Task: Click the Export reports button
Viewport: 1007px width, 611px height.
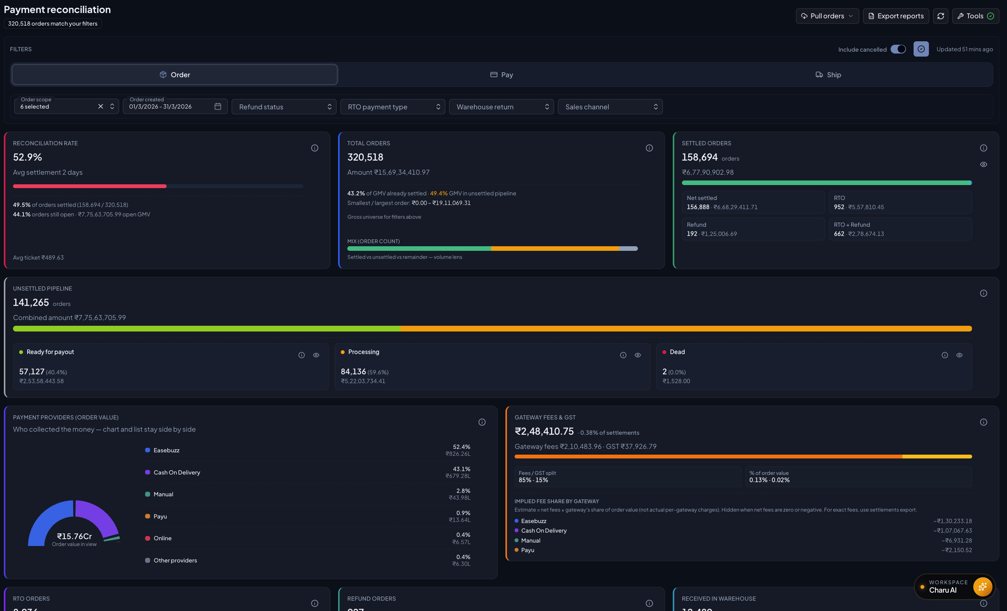Action: (896, 16)
